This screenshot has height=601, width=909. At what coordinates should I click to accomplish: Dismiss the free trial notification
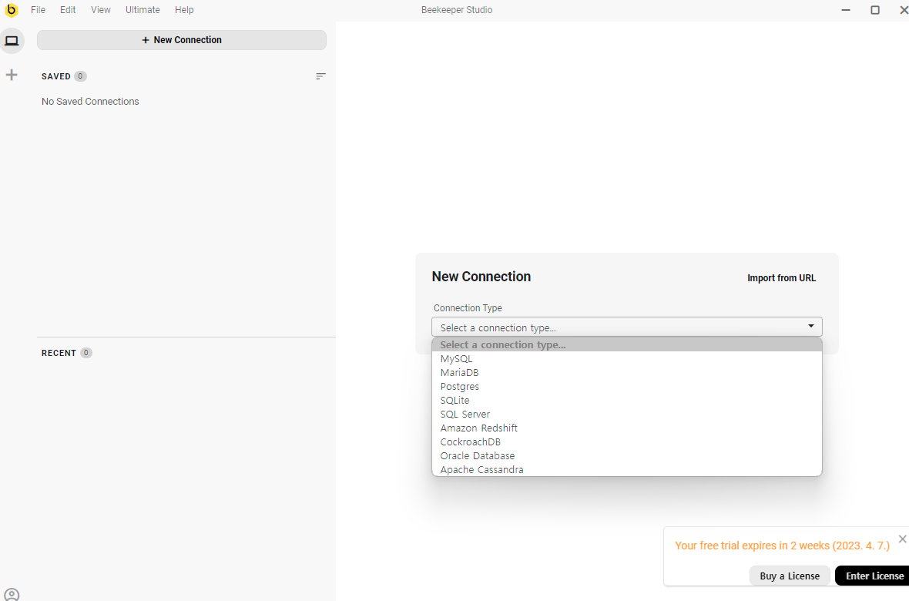[902, 539]
